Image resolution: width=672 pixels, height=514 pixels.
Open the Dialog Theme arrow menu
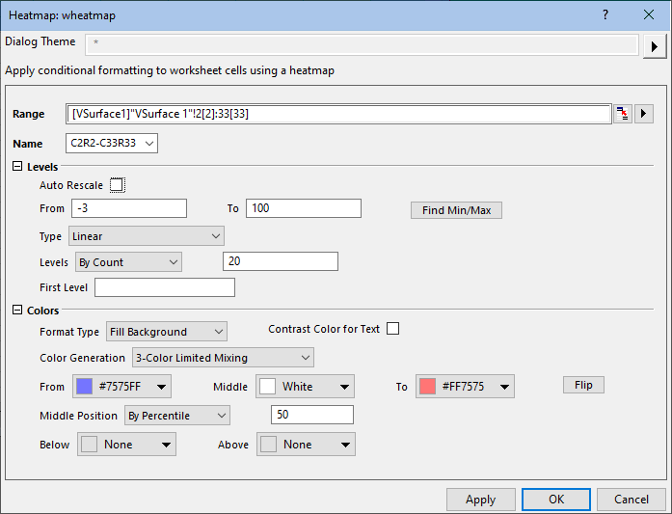(x=656, y=45)
